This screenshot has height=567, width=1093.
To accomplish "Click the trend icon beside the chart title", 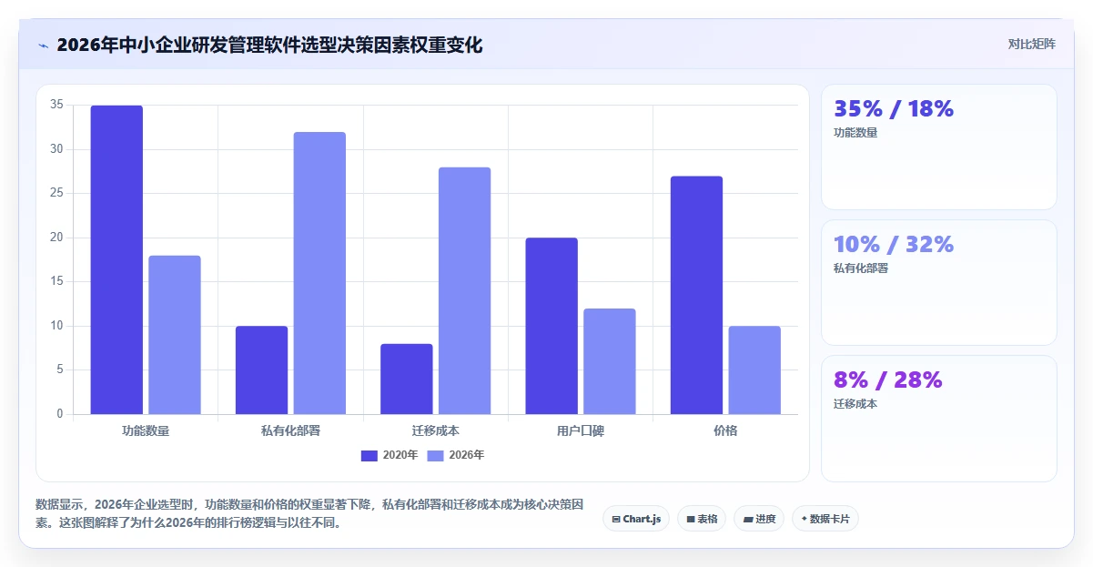I will (43, 45).
